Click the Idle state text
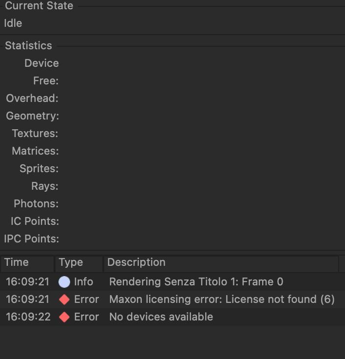Viewport: 345px width, 359px height. click(x=13, y=23)
